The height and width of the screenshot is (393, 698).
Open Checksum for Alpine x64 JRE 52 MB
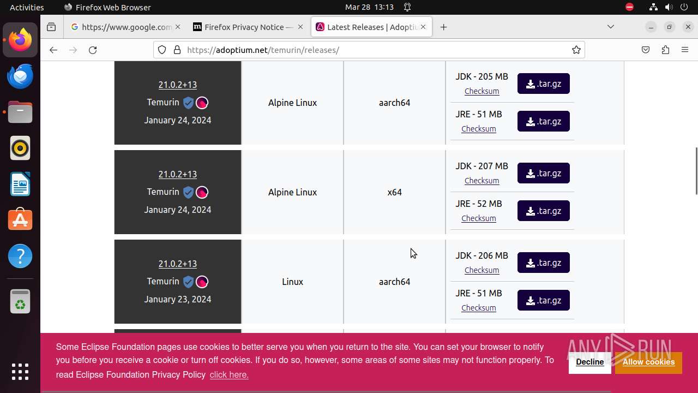[x=479, y=218]
